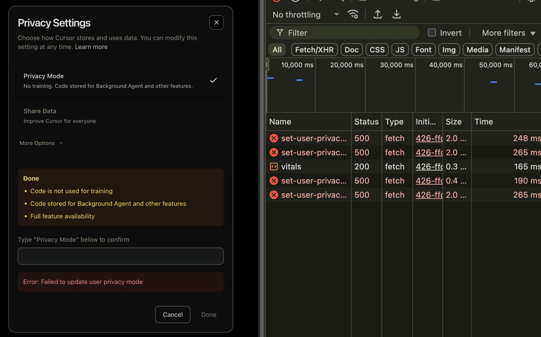Focus the Privacy Mode confirmation text field

tap(120, 256)
